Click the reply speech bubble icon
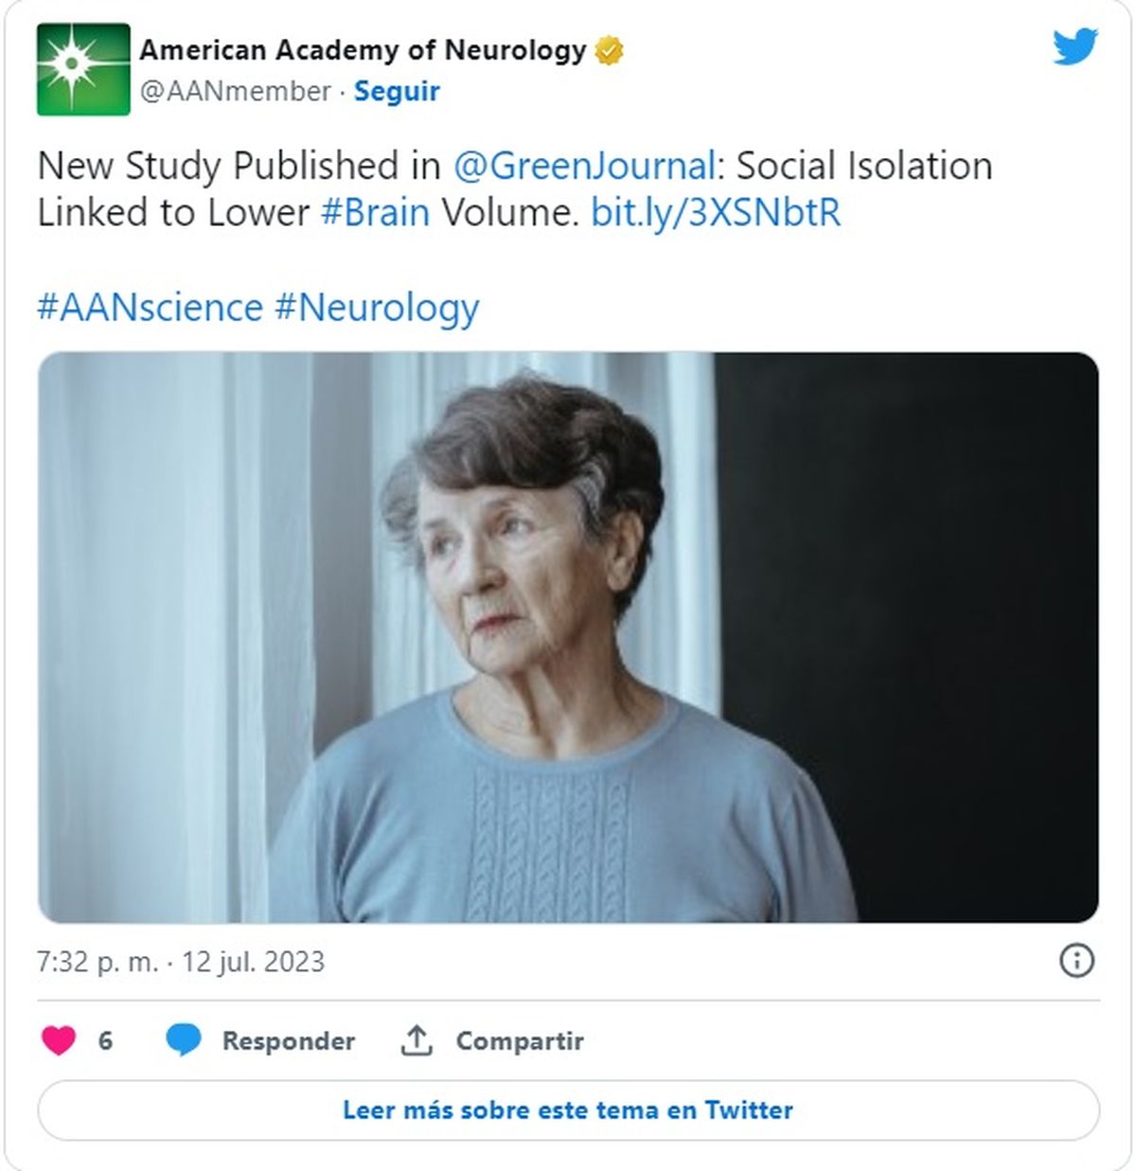1136x1171 pixels. click(x=183, y=1040)
